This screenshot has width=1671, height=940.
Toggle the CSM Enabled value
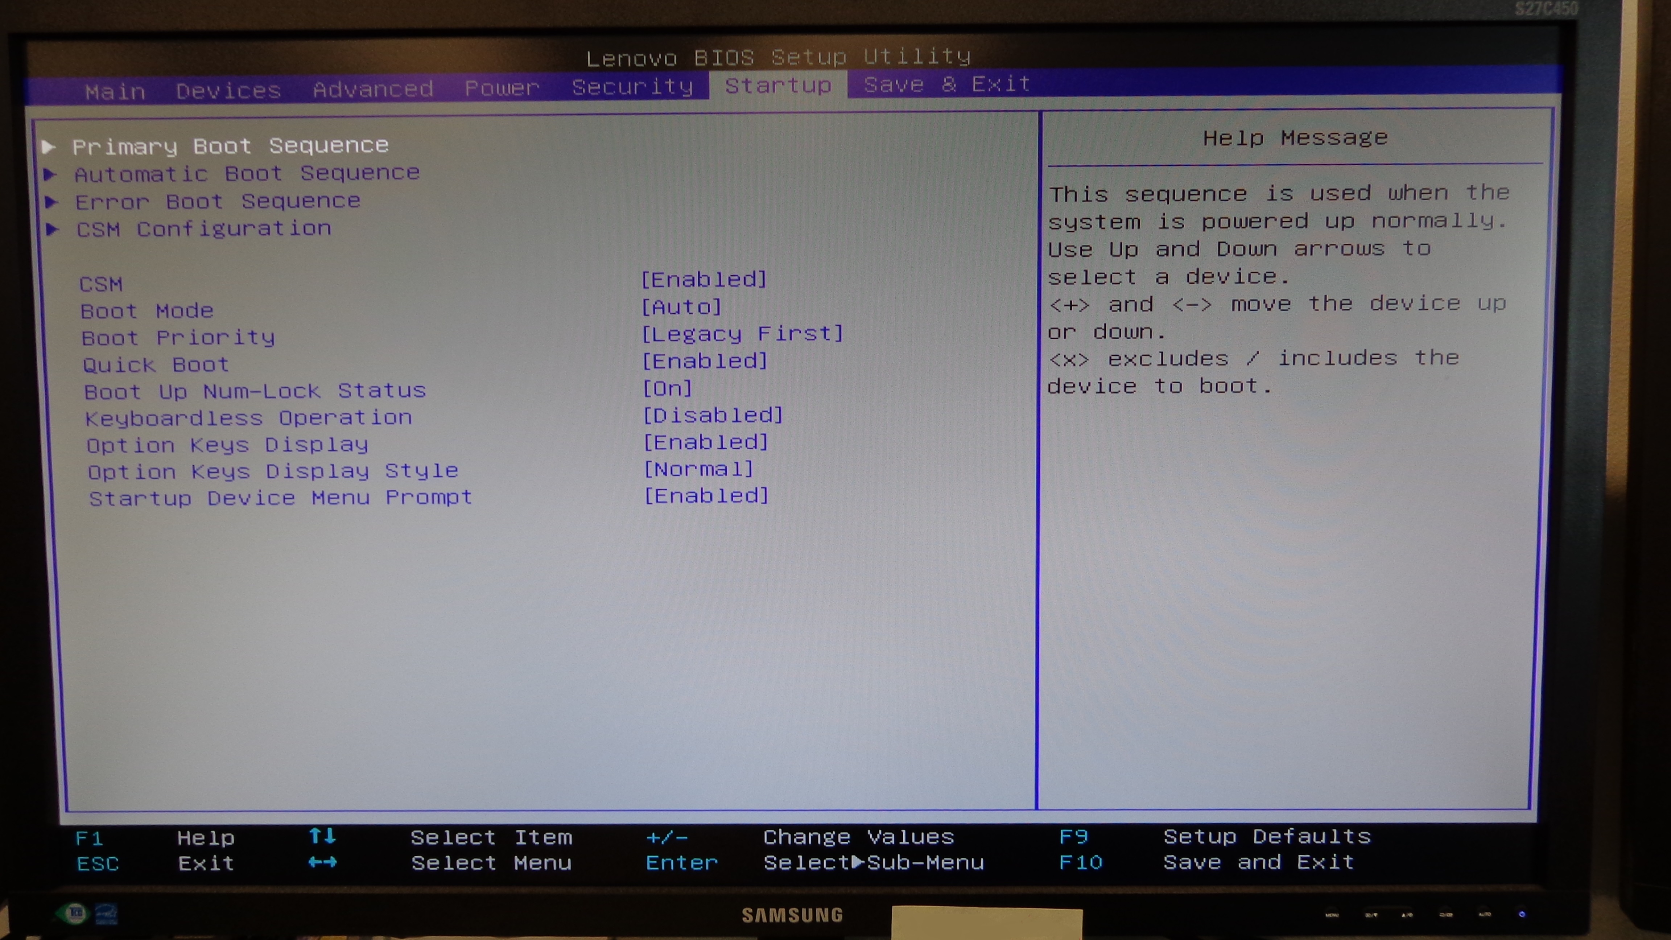(x=704, y=280)
